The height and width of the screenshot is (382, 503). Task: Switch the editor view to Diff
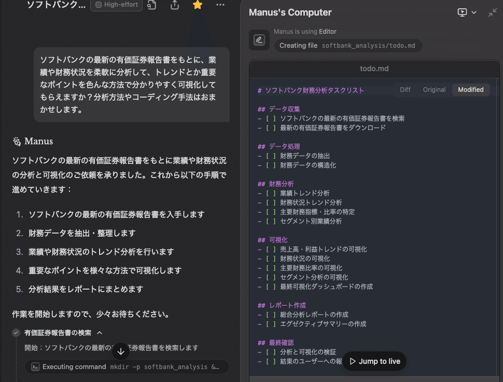tap(405, 90)
